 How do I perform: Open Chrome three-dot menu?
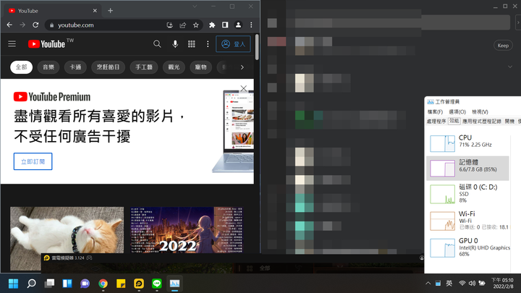click(x=251, y=25)
